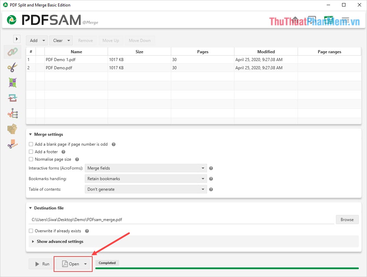
Task: Click the Run button
Action: click(x=41, y=264)
